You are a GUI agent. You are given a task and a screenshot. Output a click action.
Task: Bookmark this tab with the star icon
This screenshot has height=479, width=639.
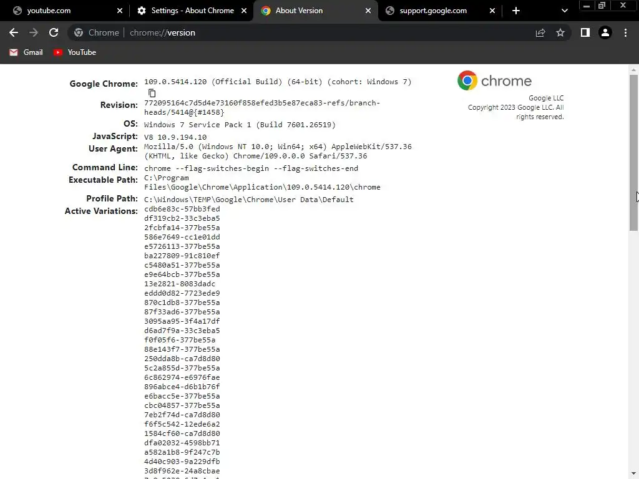point(560,32)
